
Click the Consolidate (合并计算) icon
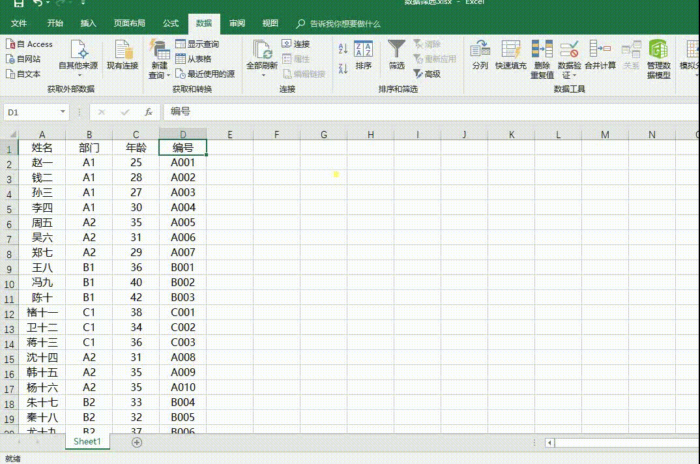(600, 51)
